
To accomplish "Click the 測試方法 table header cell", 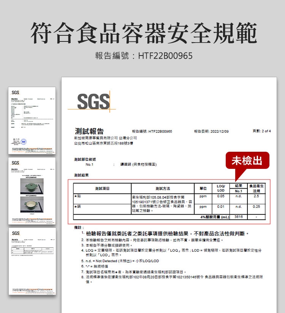I will click(163, 188).
